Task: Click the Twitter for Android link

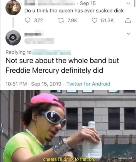Action: click(x=88, y=84)
